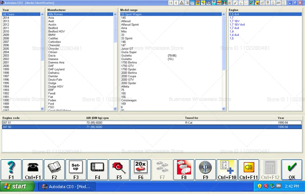Select engine code row 307.50
305x194 pixels.
point(152,127)
